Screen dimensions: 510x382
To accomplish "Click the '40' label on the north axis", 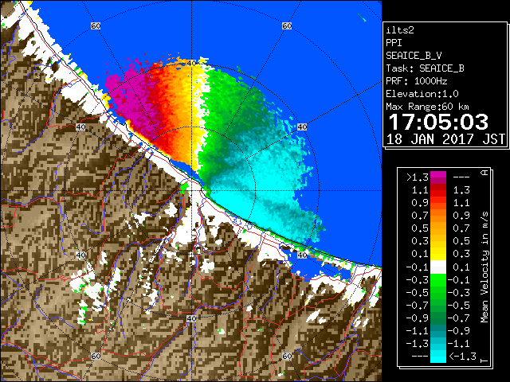I will pos(191,63).
